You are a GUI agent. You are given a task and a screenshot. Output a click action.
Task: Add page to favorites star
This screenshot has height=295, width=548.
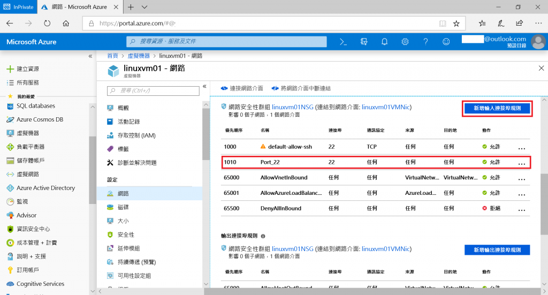[x=456, y=24]
